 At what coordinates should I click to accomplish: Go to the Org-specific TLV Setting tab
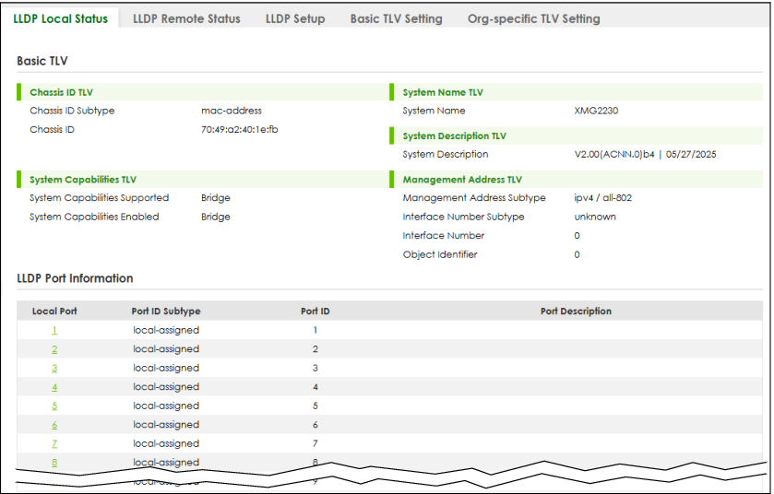click(x=533, y=18)
